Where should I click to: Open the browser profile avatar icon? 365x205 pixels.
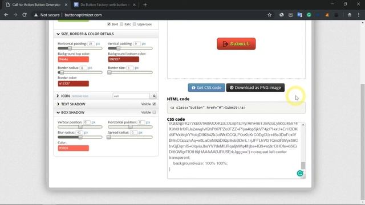point(350,15)
